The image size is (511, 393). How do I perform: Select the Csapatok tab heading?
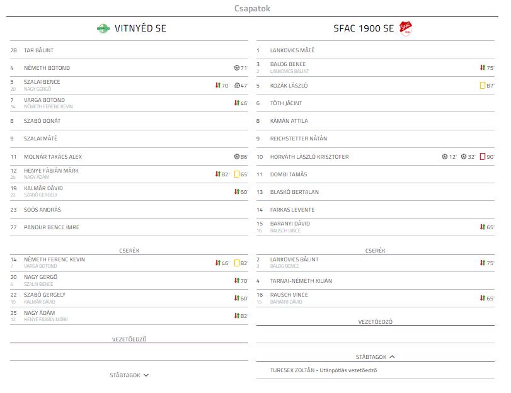252,8
